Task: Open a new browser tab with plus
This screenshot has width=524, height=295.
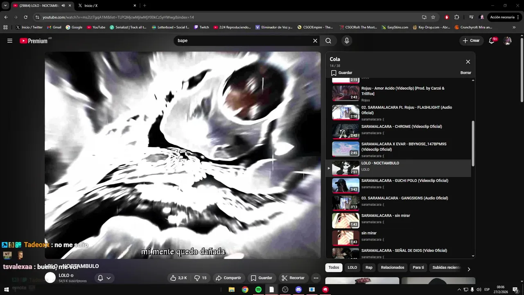Action: click(145, 6)
